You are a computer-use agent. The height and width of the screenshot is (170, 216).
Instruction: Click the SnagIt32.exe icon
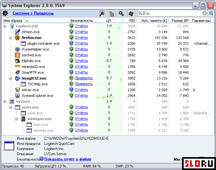tap(17, 78)
